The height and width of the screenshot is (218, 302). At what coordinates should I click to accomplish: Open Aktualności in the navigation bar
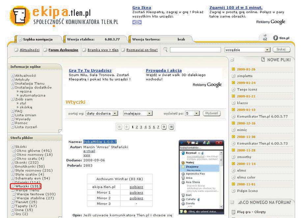click(30, 50)
